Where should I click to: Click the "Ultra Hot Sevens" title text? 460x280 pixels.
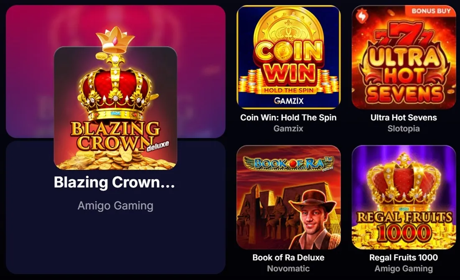click(404, 118)
